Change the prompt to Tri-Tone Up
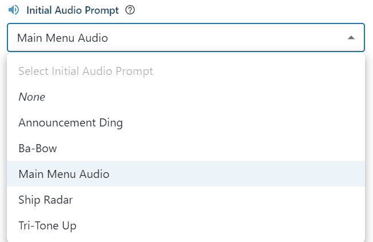 coord(48,225)
